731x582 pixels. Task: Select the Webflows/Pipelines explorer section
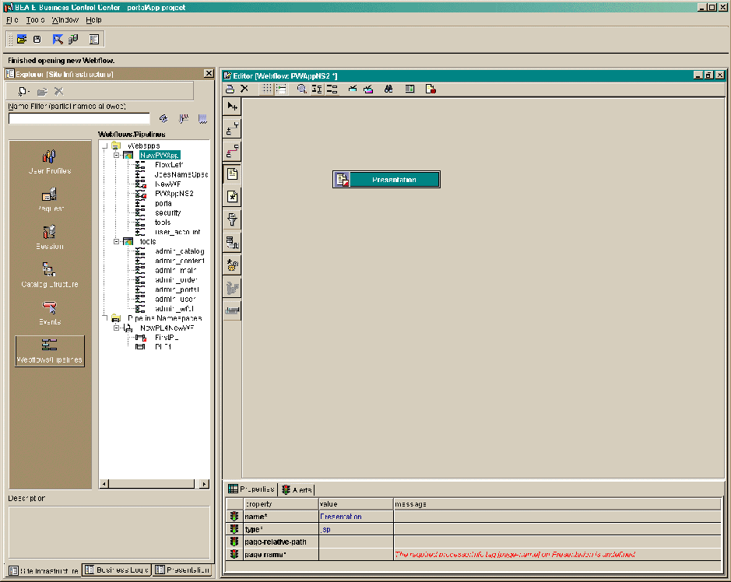[x=49, y=351]
